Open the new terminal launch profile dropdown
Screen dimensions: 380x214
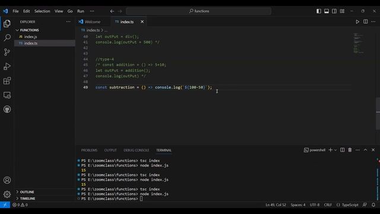335,150
